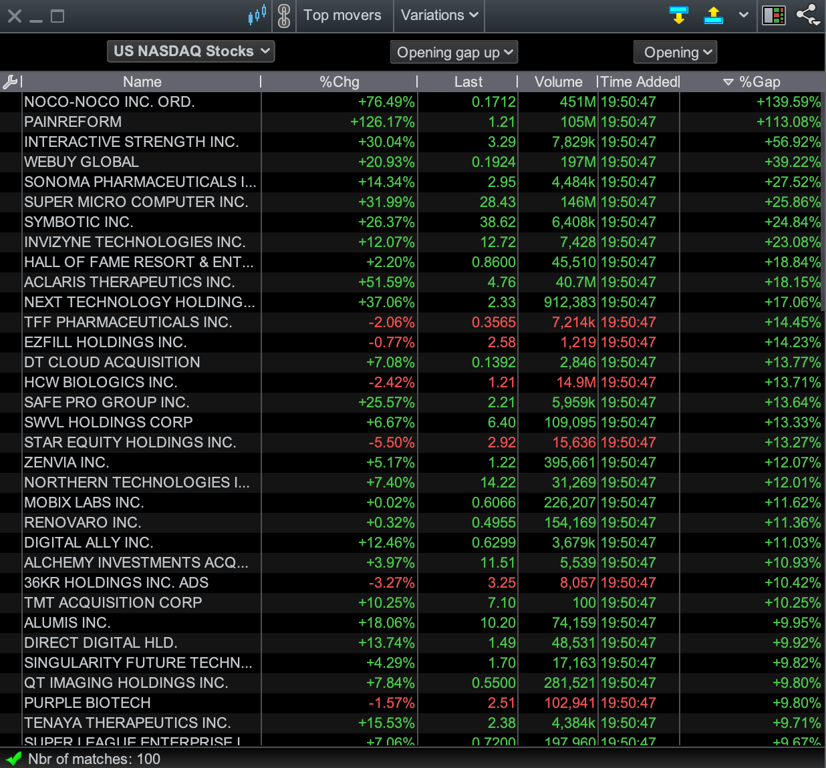This screenshot has height=768, width=826.
Task: Open the candlestick chart icon
Action: click(x=257, y=15)
